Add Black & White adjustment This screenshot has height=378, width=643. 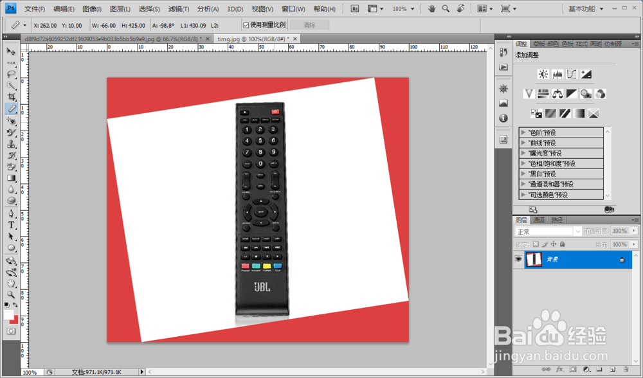(x=572, y=94)
